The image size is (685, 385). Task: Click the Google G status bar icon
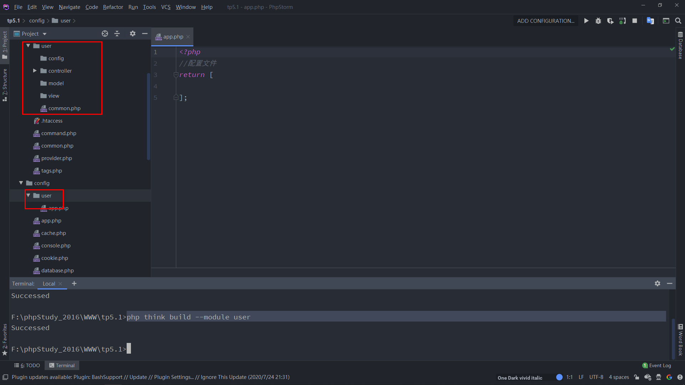(x=669, y=377)
